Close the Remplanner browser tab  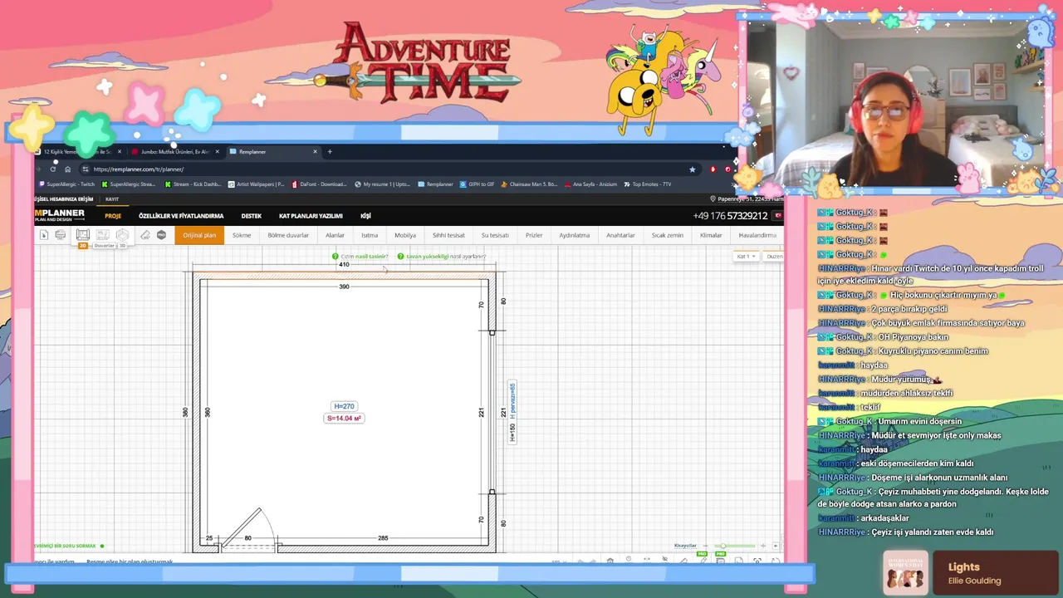pyautogui.click(x=315, y=151)
